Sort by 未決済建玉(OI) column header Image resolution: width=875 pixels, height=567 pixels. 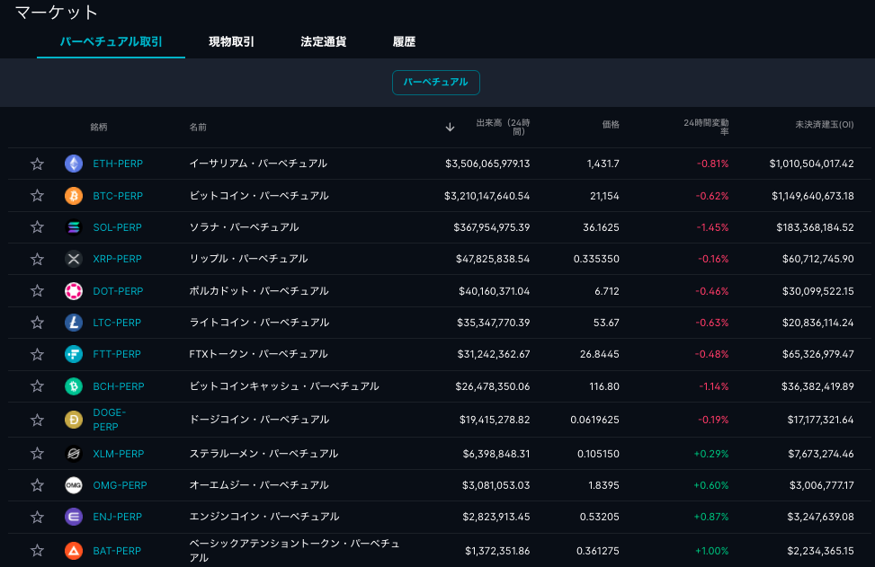824,127
